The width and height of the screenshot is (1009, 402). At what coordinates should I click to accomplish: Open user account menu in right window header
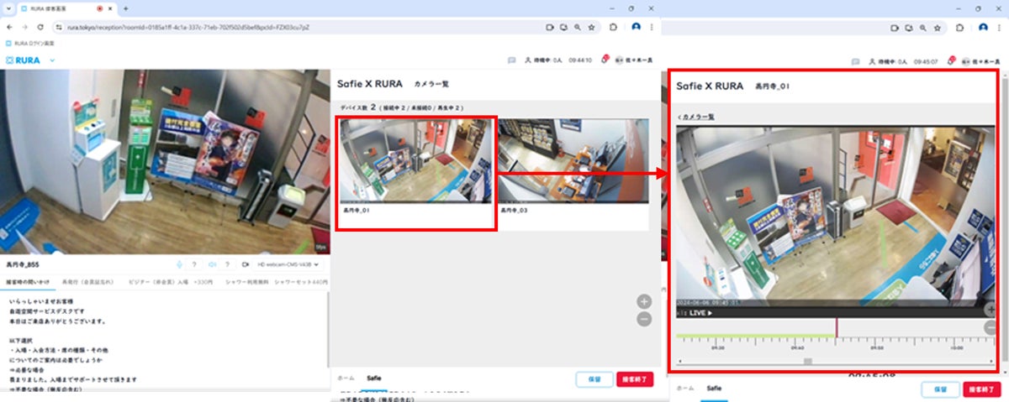coord(981,60)
